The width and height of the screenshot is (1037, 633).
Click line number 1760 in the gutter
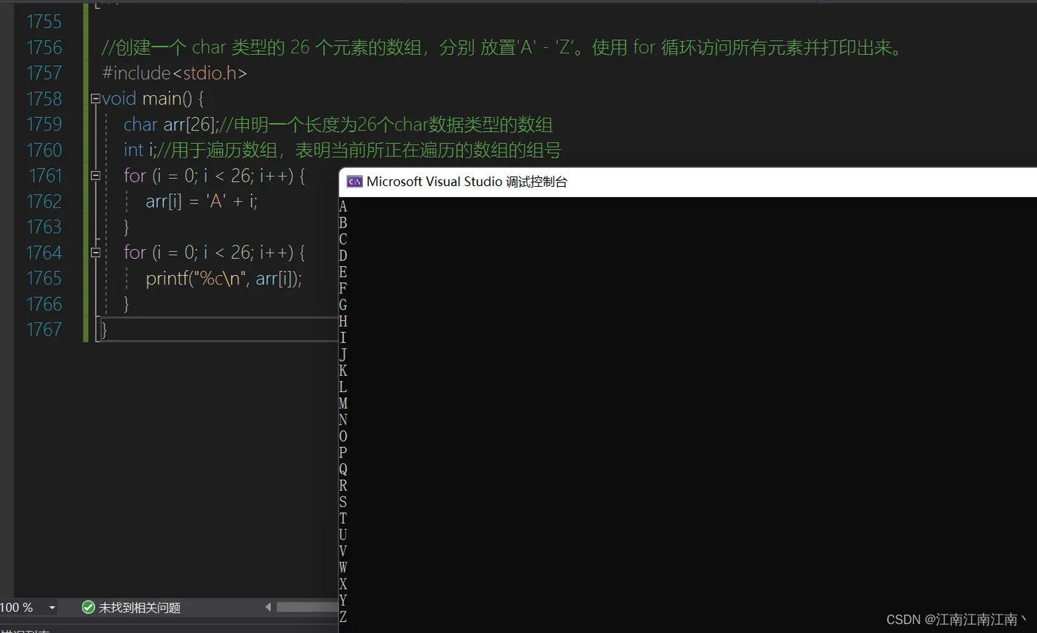(x=44, y=150)
